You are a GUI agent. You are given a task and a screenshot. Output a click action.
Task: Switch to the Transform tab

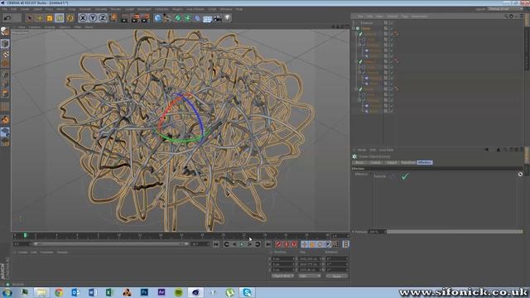408,162
